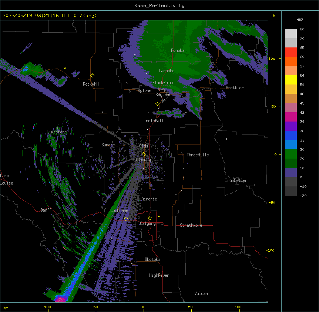Click the RedDeer city label
The width and height of the screenshot is (319, 312).
tap(163, 94)
